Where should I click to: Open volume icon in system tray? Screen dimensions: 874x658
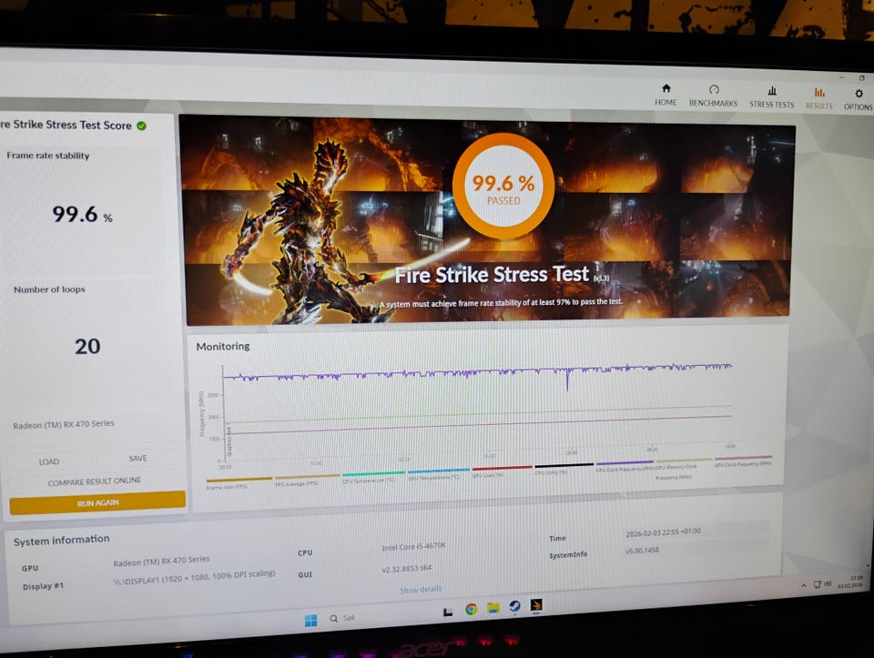pos(828,584)
